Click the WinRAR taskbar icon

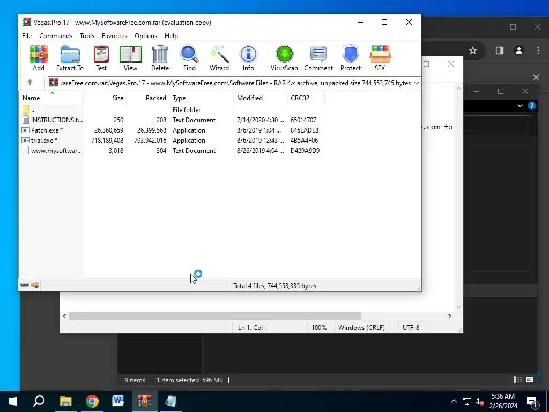click(144, 401)
